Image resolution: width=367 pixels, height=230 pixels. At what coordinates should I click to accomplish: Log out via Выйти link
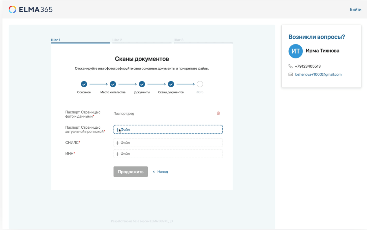click(x=355, y=10)
